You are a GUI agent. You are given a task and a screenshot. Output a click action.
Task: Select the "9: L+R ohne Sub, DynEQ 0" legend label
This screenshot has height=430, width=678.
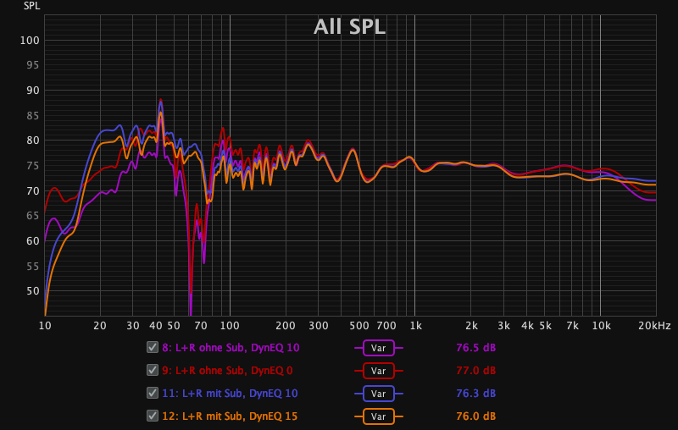(227, 371)
